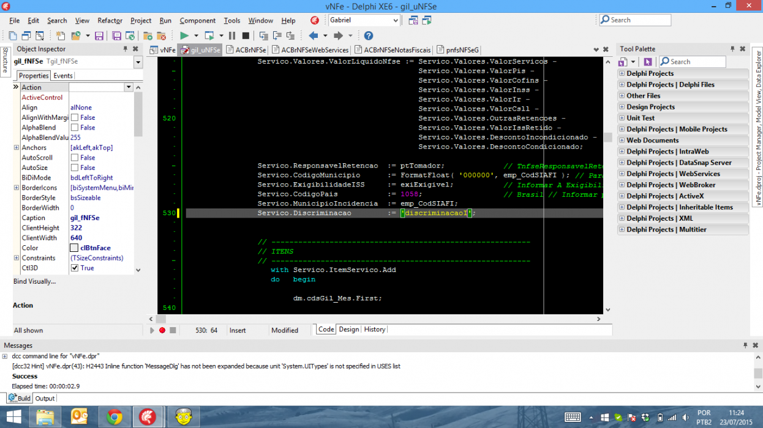Toggle the AlignWithMargins False checkbox
This screenshot has height=428, width=763.
(74, 117)
